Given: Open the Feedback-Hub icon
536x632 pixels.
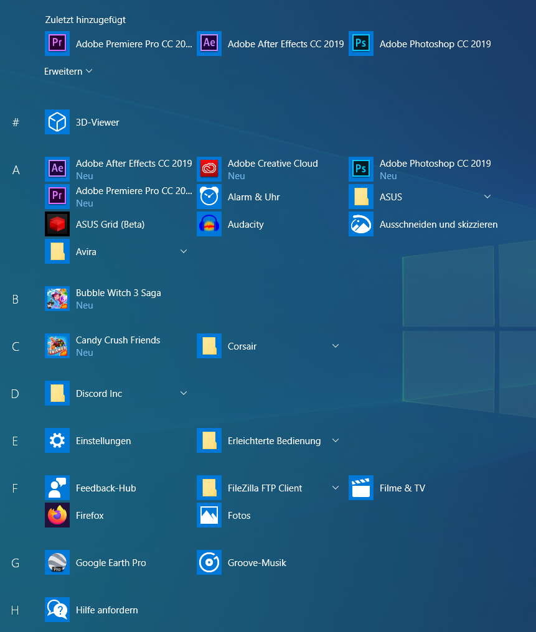Looking at the screenshot, I should coord(57,488).
